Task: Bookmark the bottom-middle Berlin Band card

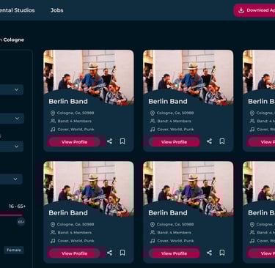Action: tap(222, 253)
